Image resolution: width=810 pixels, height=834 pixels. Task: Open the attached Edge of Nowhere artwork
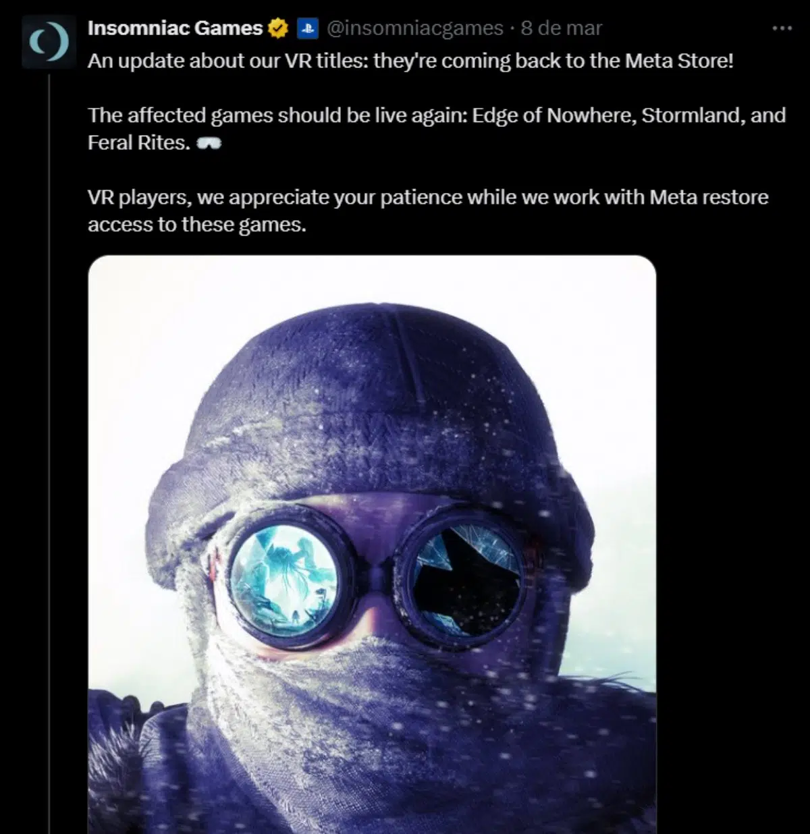372,540
